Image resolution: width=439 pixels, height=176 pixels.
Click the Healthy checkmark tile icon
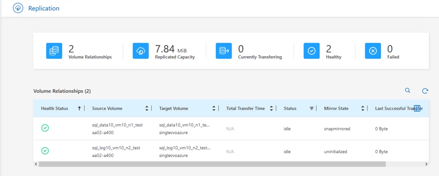click(x=312, y=51)
